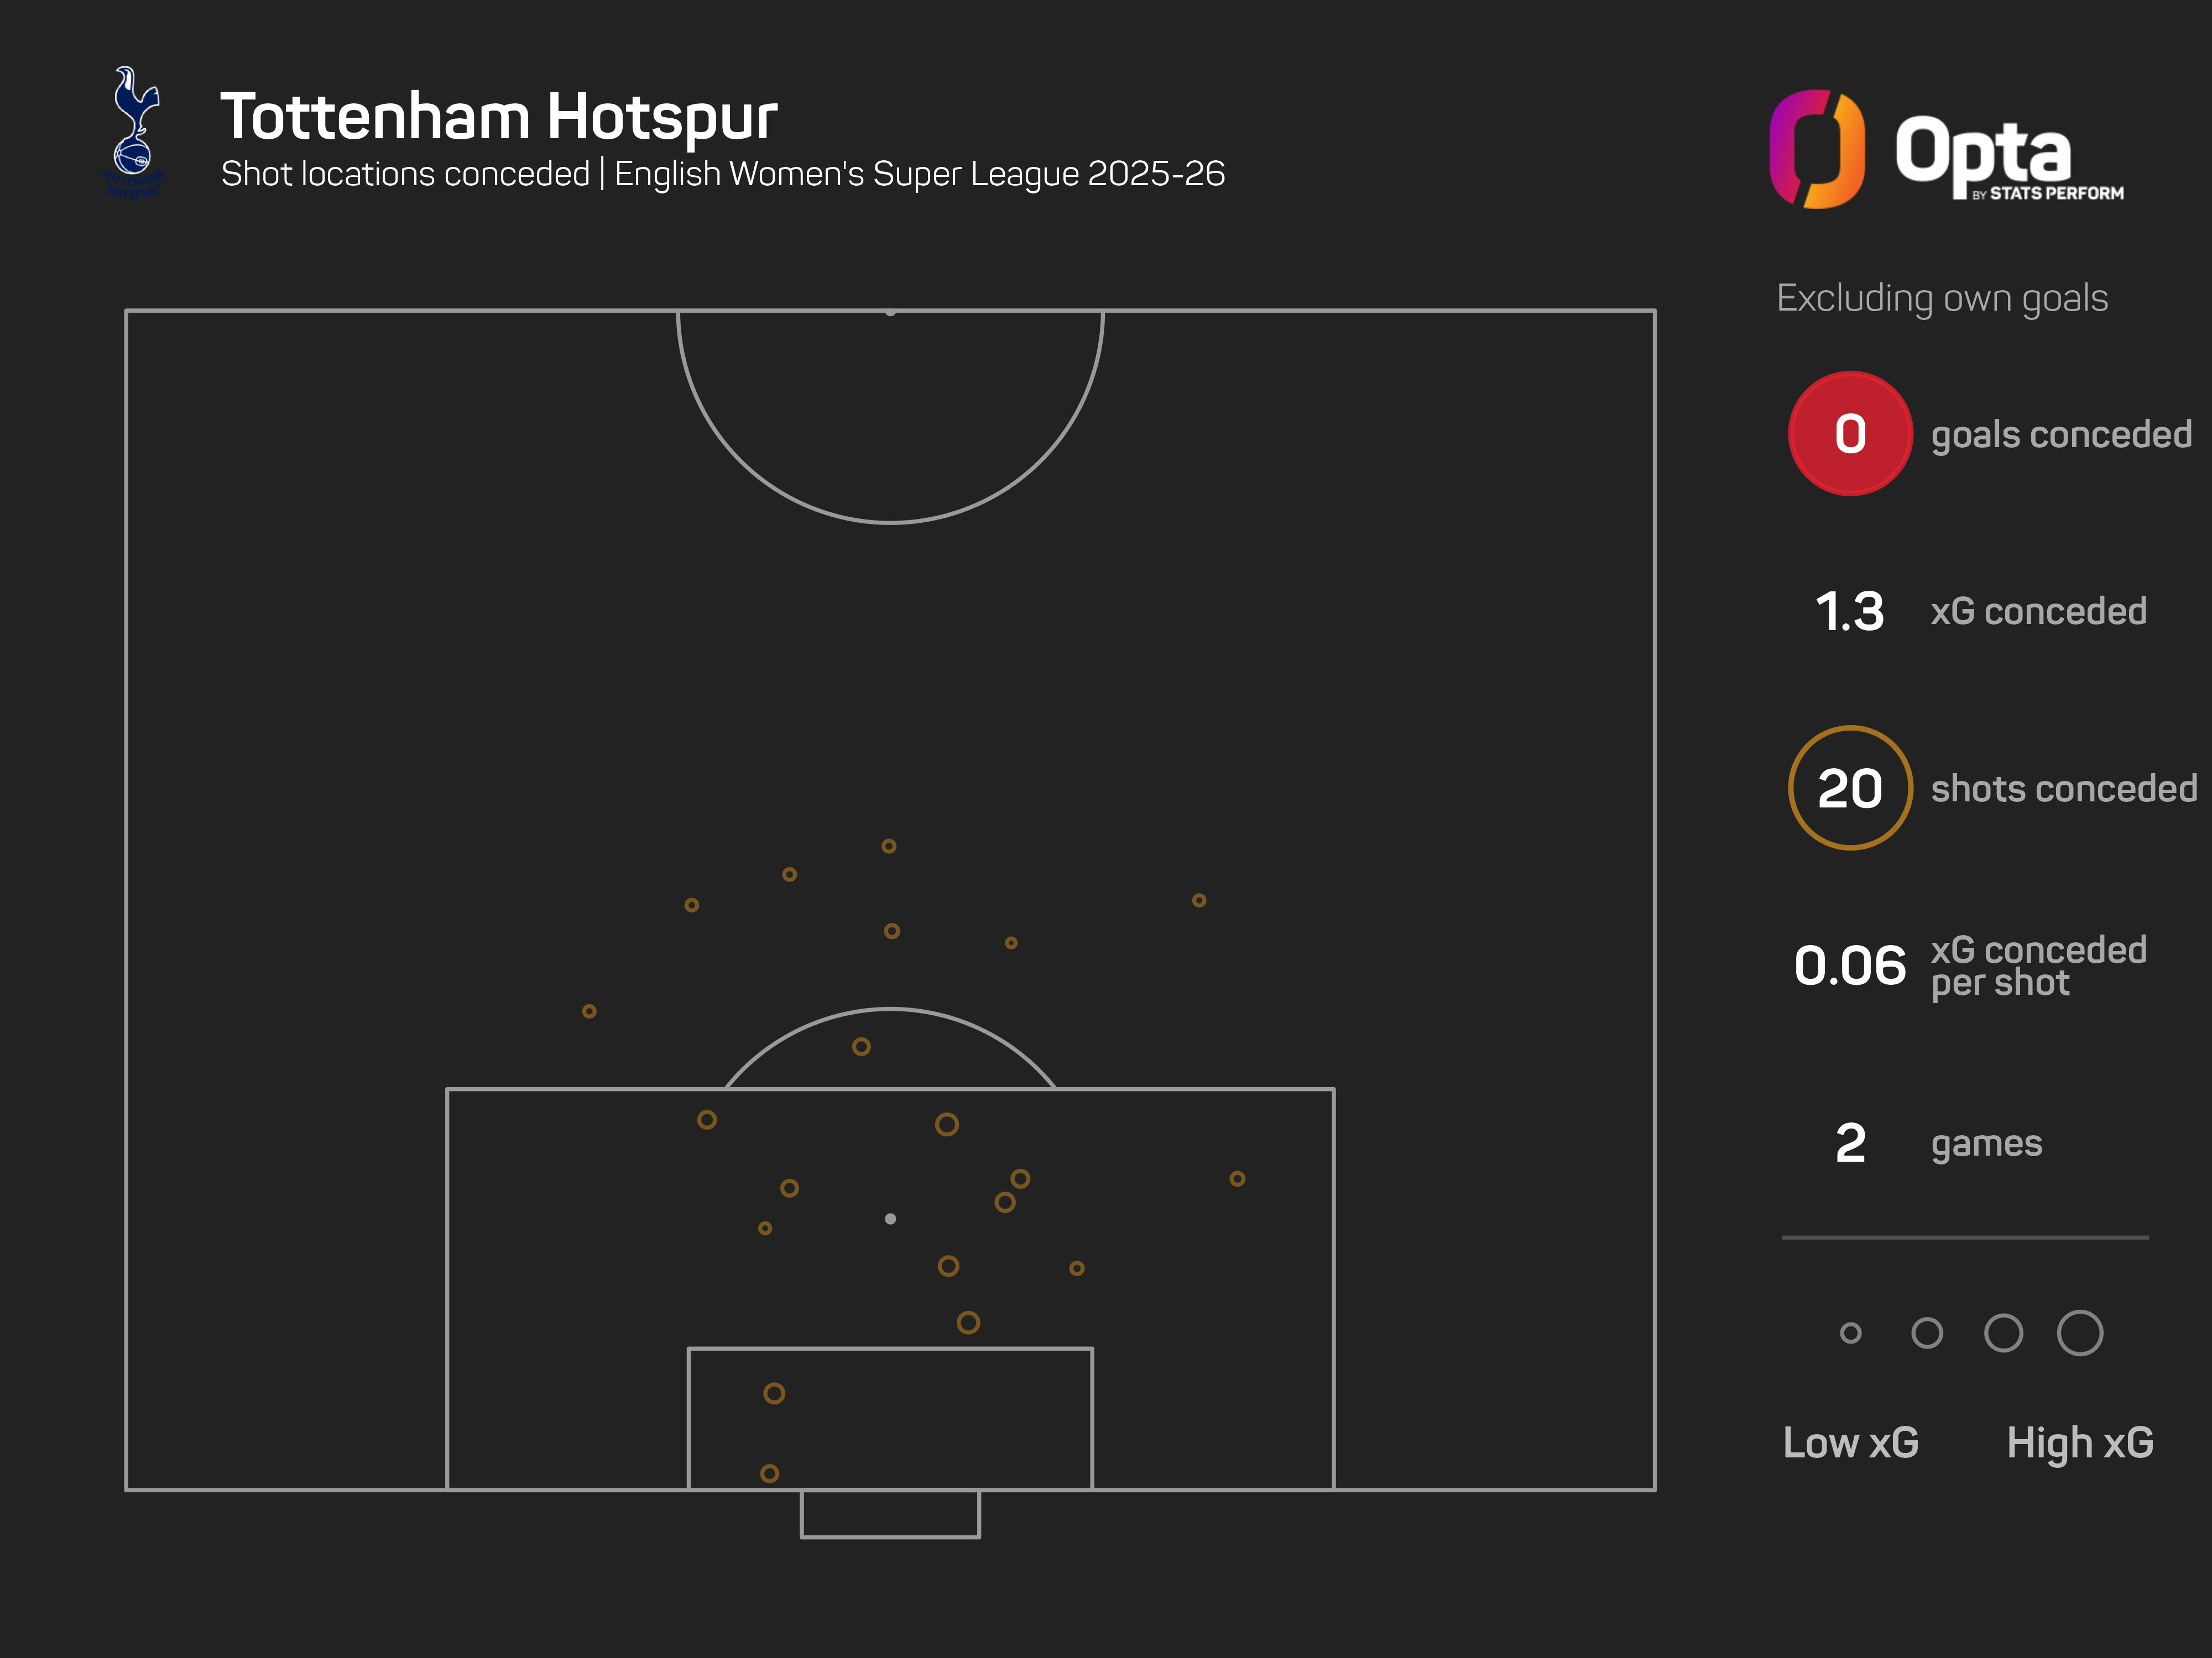Click the penalty spot on the pitch

click(890, 1218)
